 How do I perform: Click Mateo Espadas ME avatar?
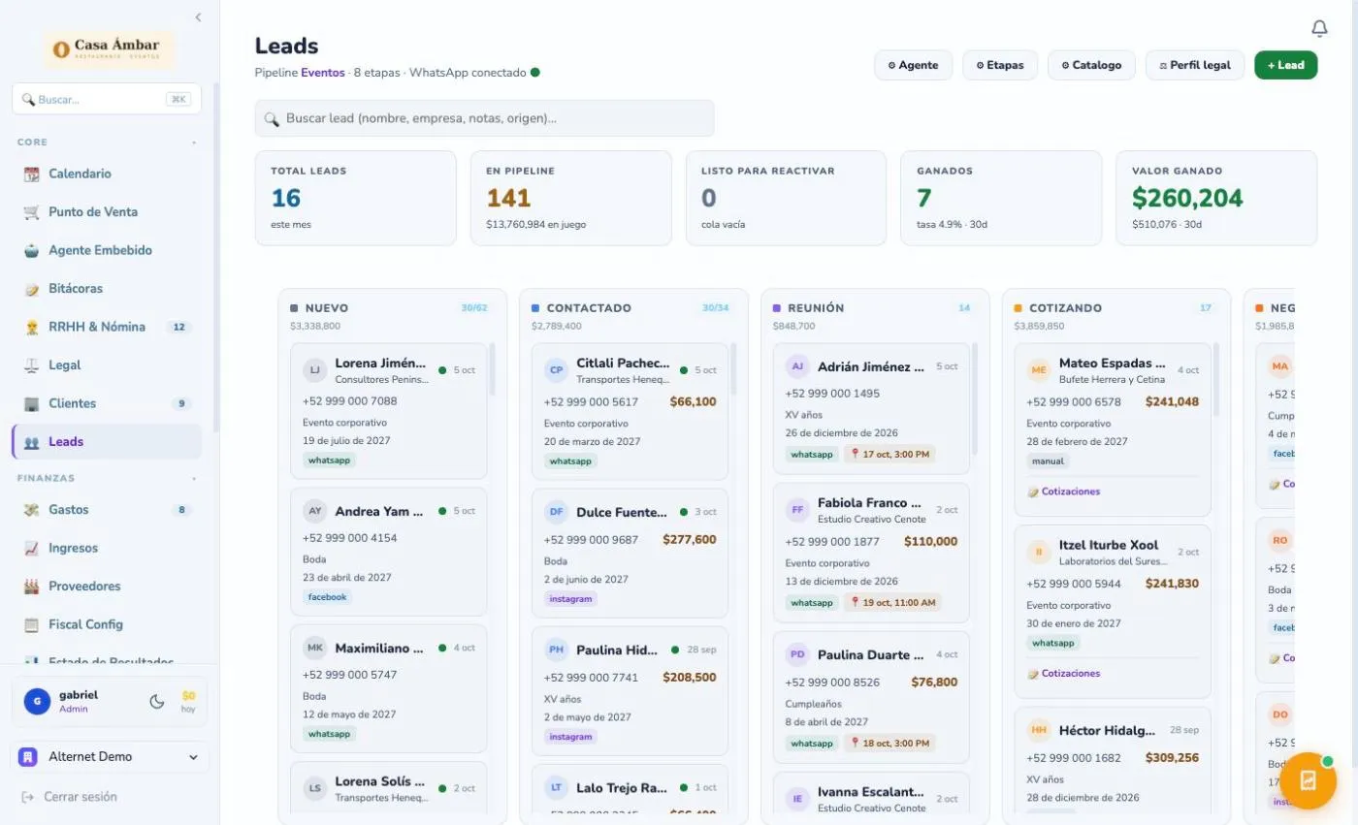(x=1039, y=369)
